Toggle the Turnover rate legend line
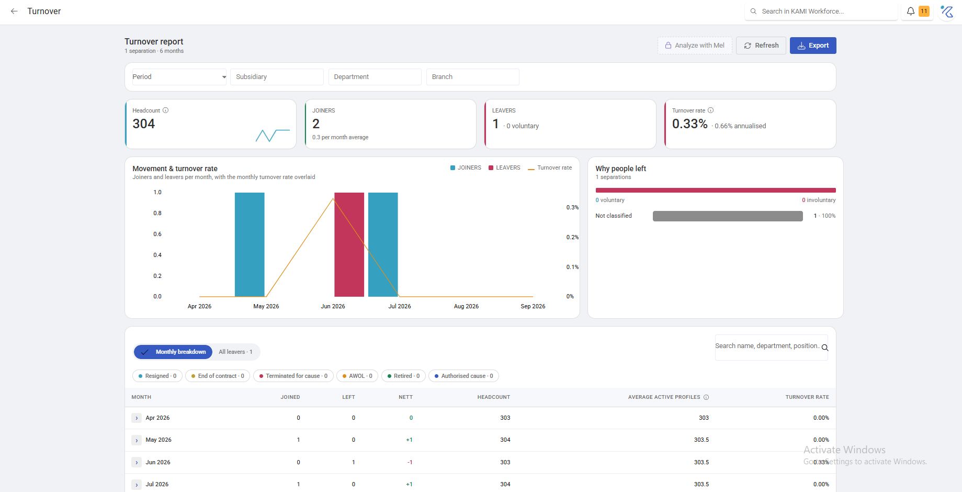The height and width of the screenshot is (492, 962). (x=550, y=168)
